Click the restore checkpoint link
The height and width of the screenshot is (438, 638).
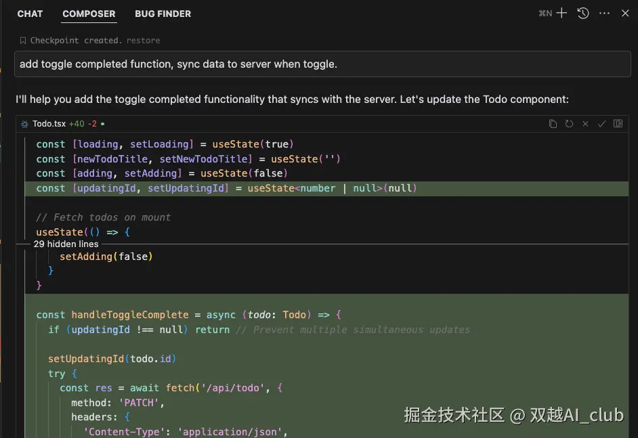tap(143, 40)
